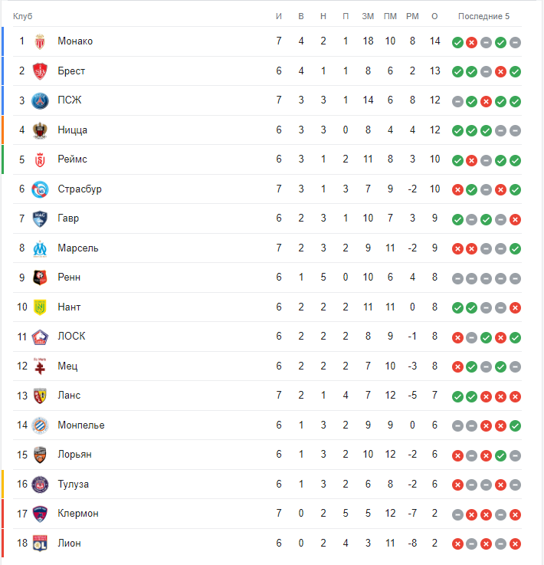Open the Тулуза team name
This screenshot has width=544, height=565.
click(x=74, y=484)
